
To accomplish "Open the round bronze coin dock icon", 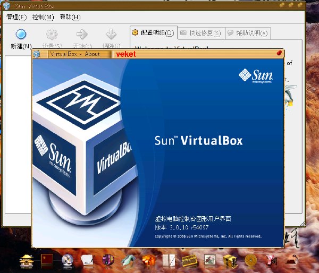I will pos(250,260).
